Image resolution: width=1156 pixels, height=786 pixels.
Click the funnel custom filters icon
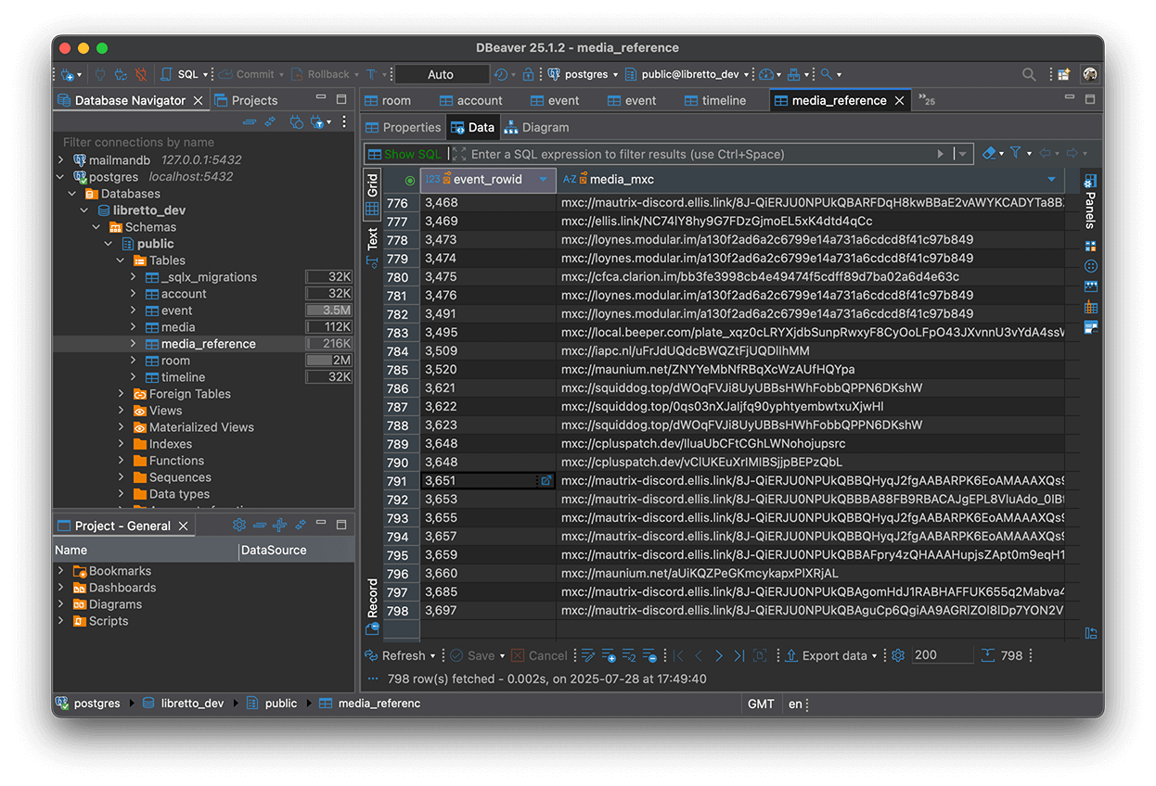click(x=1016, y=153)
